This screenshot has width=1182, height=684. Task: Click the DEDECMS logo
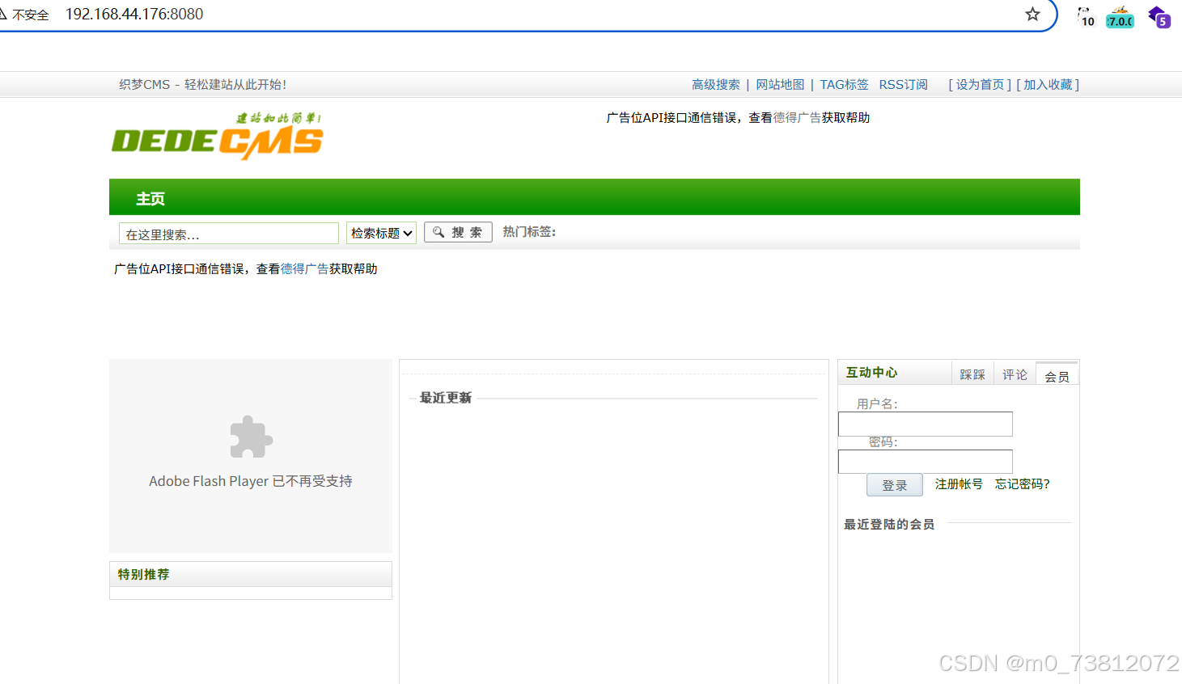pos(217,136)
